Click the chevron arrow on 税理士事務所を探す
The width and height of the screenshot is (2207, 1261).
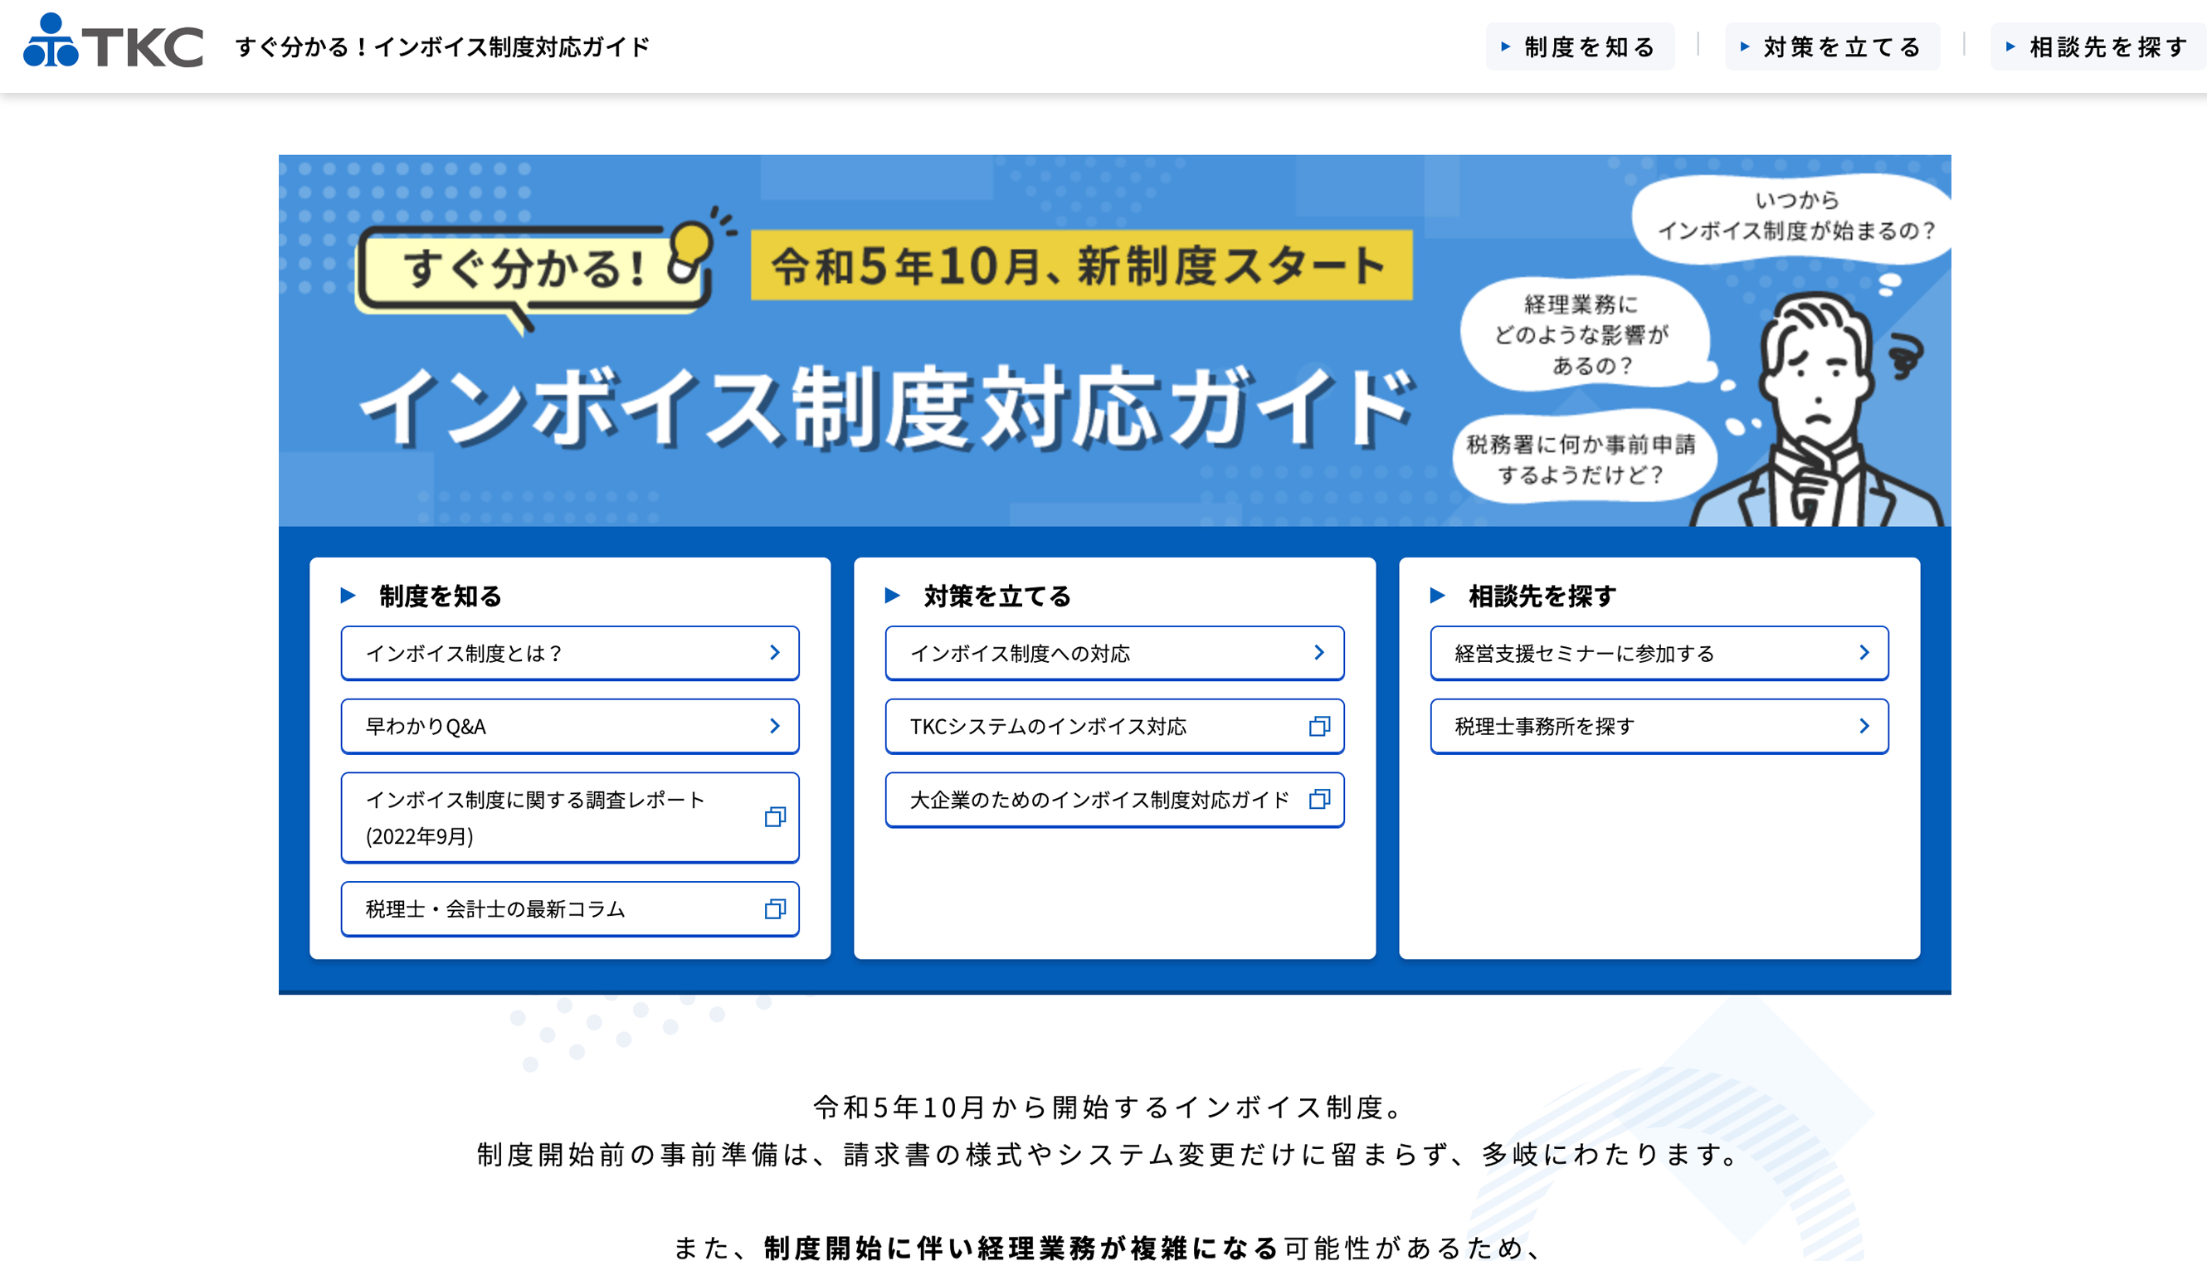click(x=1865, y=726)
